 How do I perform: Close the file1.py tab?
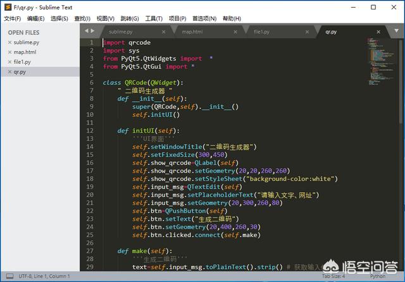tap(307, 32)
